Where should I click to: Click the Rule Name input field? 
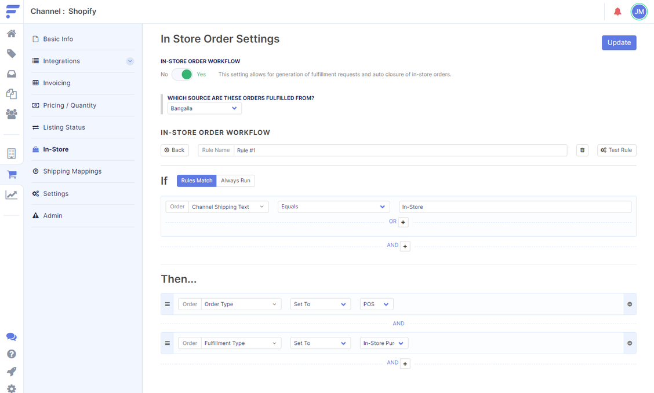[x=399, y=150]
